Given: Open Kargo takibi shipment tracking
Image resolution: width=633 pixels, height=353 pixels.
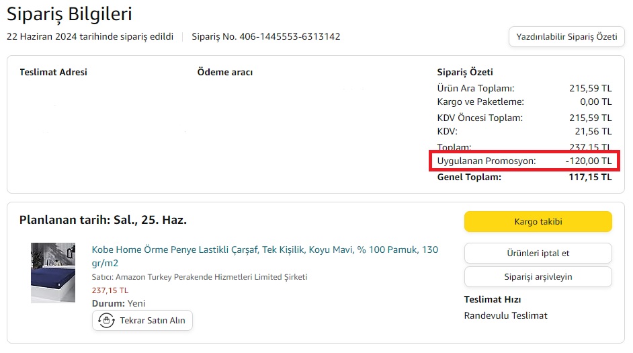Looking at the screenshot, I should [538, 221].
